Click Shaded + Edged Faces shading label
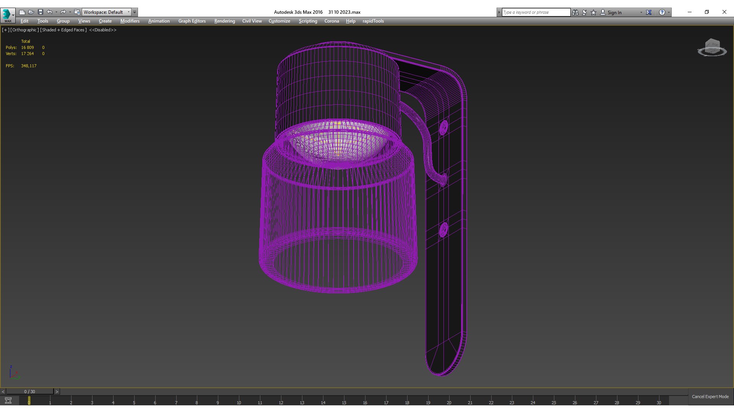 63,30
